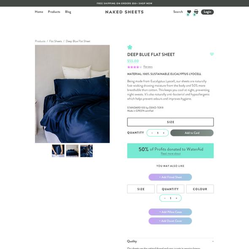Increase main quantity with the plus button
Screen dimensions: 249x249
(164, 133)
